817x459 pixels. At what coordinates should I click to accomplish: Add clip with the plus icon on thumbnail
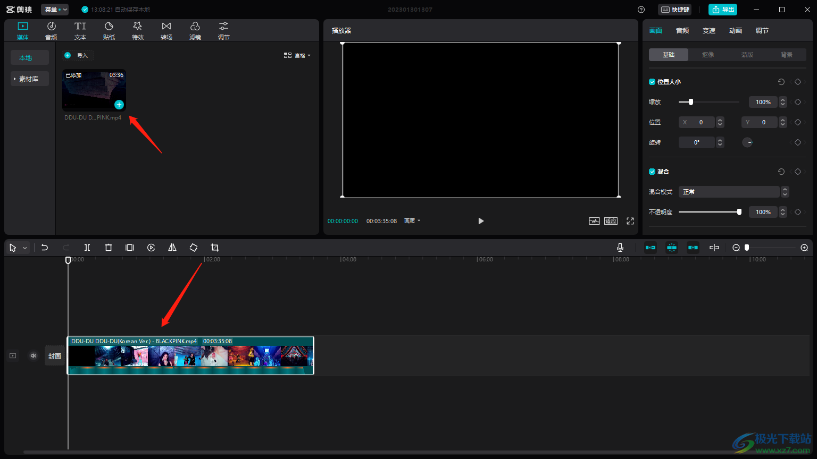119,105
